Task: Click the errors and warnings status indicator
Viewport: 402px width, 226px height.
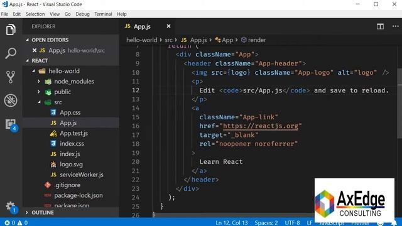Action: click(x=16, y=223)
